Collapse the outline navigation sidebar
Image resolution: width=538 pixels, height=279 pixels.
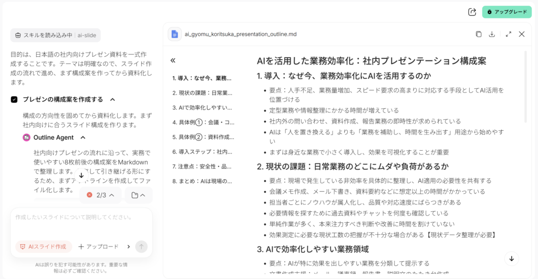coord(173,60)
